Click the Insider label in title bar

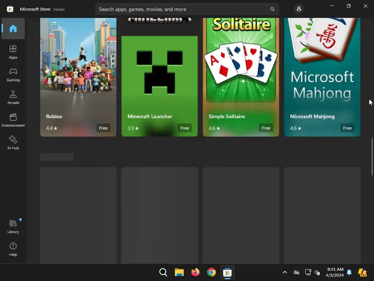59,9
